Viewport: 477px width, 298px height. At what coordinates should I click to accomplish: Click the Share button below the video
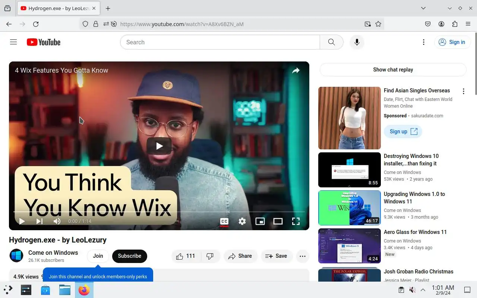(x=240, y=256)
